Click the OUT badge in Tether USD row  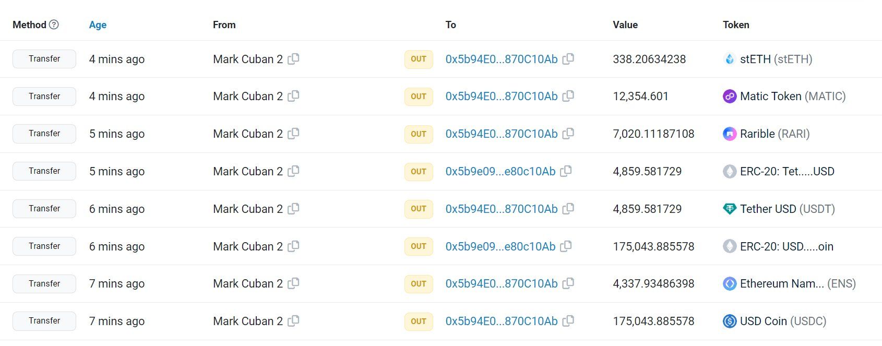tap(419, 209)
